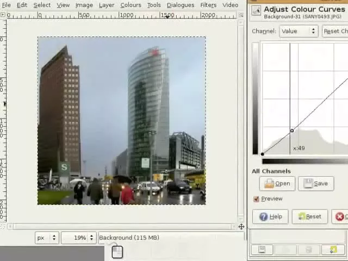
Task: Select the black origin point of the curve
Action: click(262, 154)
